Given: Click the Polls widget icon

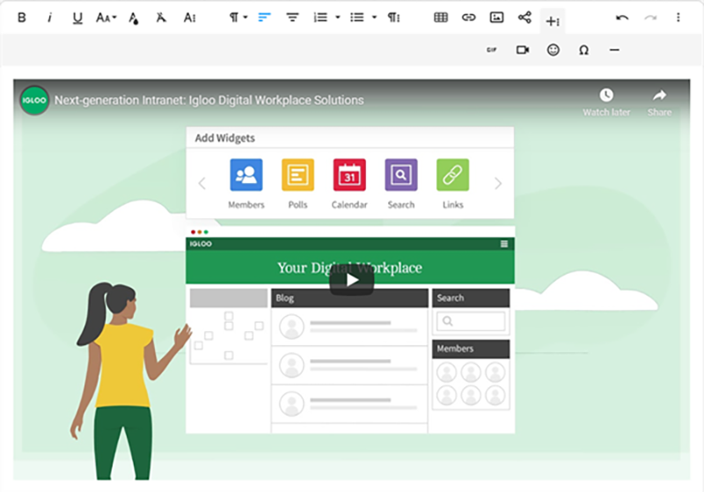Looking at the screenshot, I should point(297,174).
